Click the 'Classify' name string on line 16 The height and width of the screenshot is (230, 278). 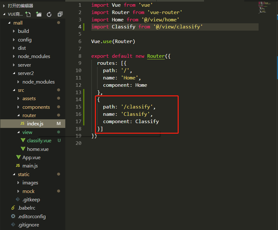[135, 114]
